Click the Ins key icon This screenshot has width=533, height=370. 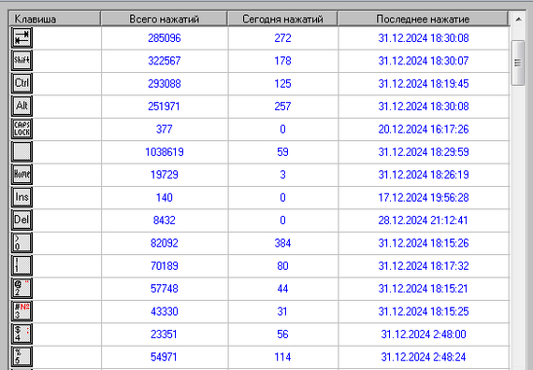(22, 197)
